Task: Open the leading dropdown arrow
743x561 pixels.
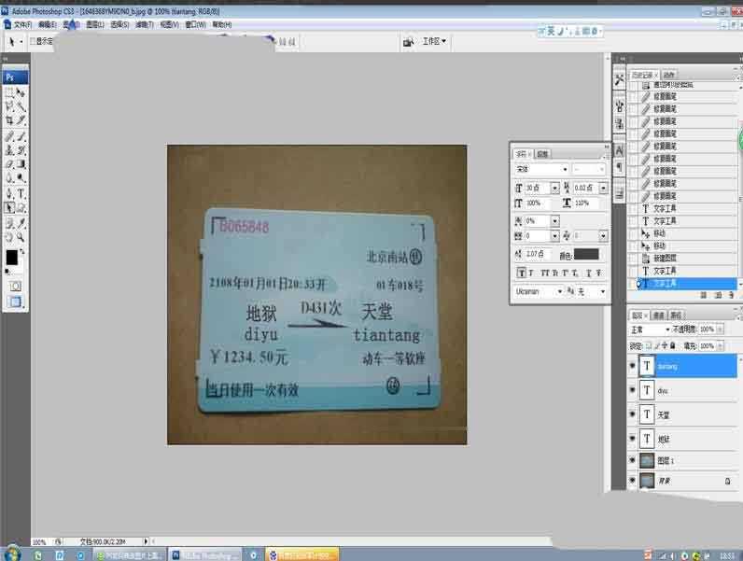Action: [x=603, y=189]
